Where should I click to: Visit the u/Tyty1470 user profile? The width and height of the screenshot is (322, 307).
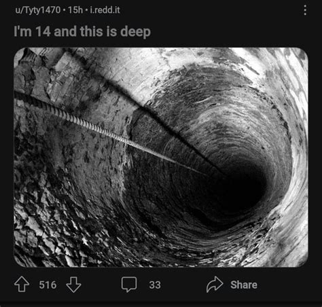[x=38, y=10]
